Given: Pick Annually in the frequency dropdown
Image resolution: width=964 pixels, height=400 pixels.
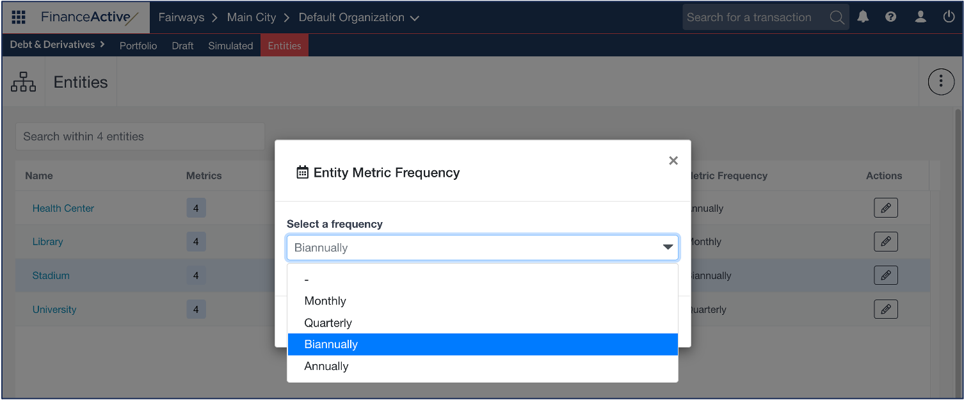Looking at the screenshot, I should (326, 366).
